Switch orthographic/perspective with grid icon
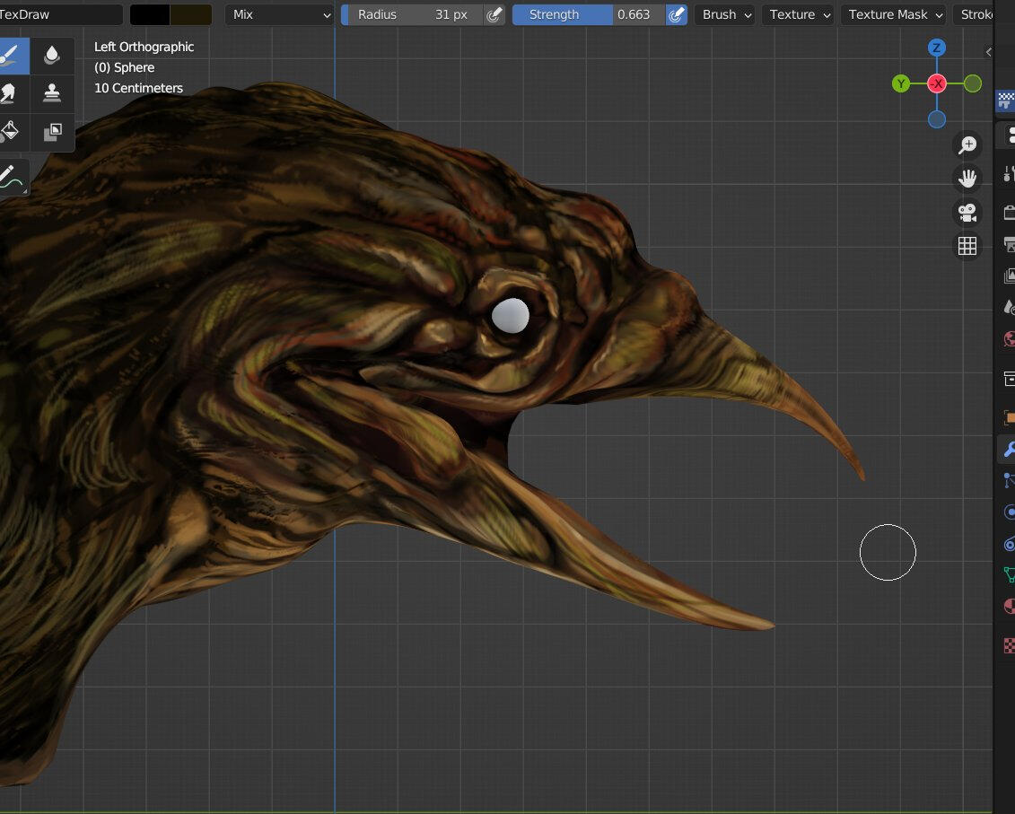This screenshot has width=1015, height=814. point(967,247)
